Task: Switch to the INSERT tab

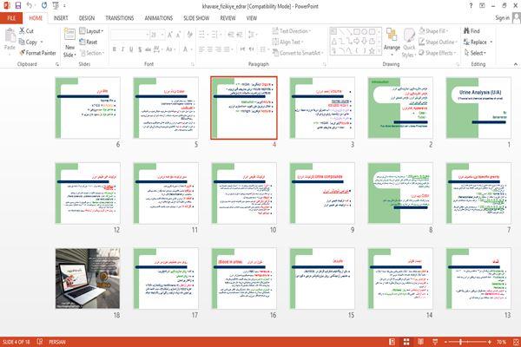Action: pos(61,18)
